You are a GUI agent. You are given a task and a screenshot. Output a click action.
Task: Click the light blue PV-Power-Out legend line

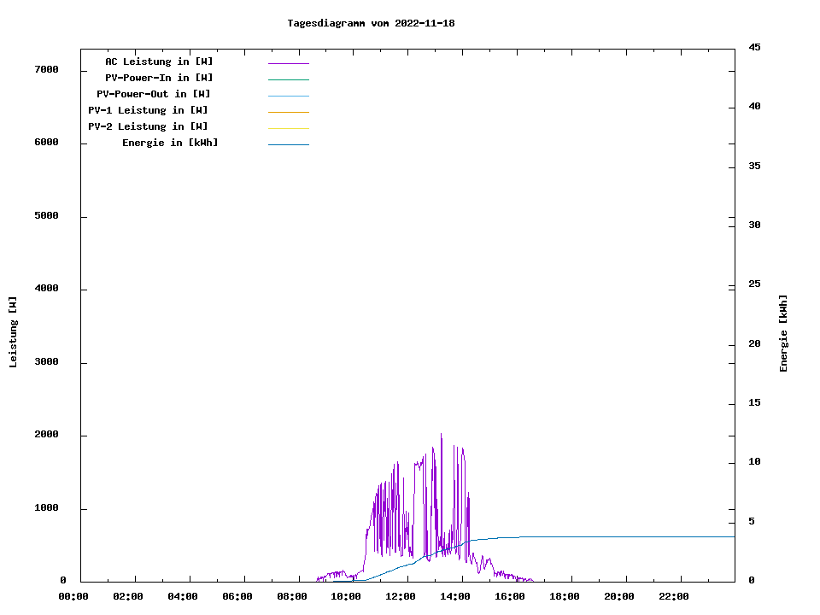pos(288,96)
